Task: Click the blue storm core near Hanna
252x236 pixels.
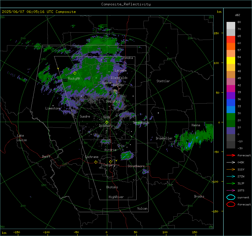Action: click(x=189, y=145)
